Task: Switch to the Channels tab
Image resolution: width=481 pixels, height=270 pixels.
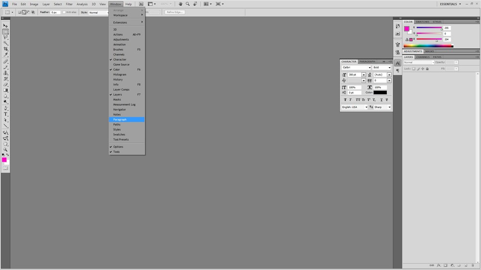Action: pos(423,57)
